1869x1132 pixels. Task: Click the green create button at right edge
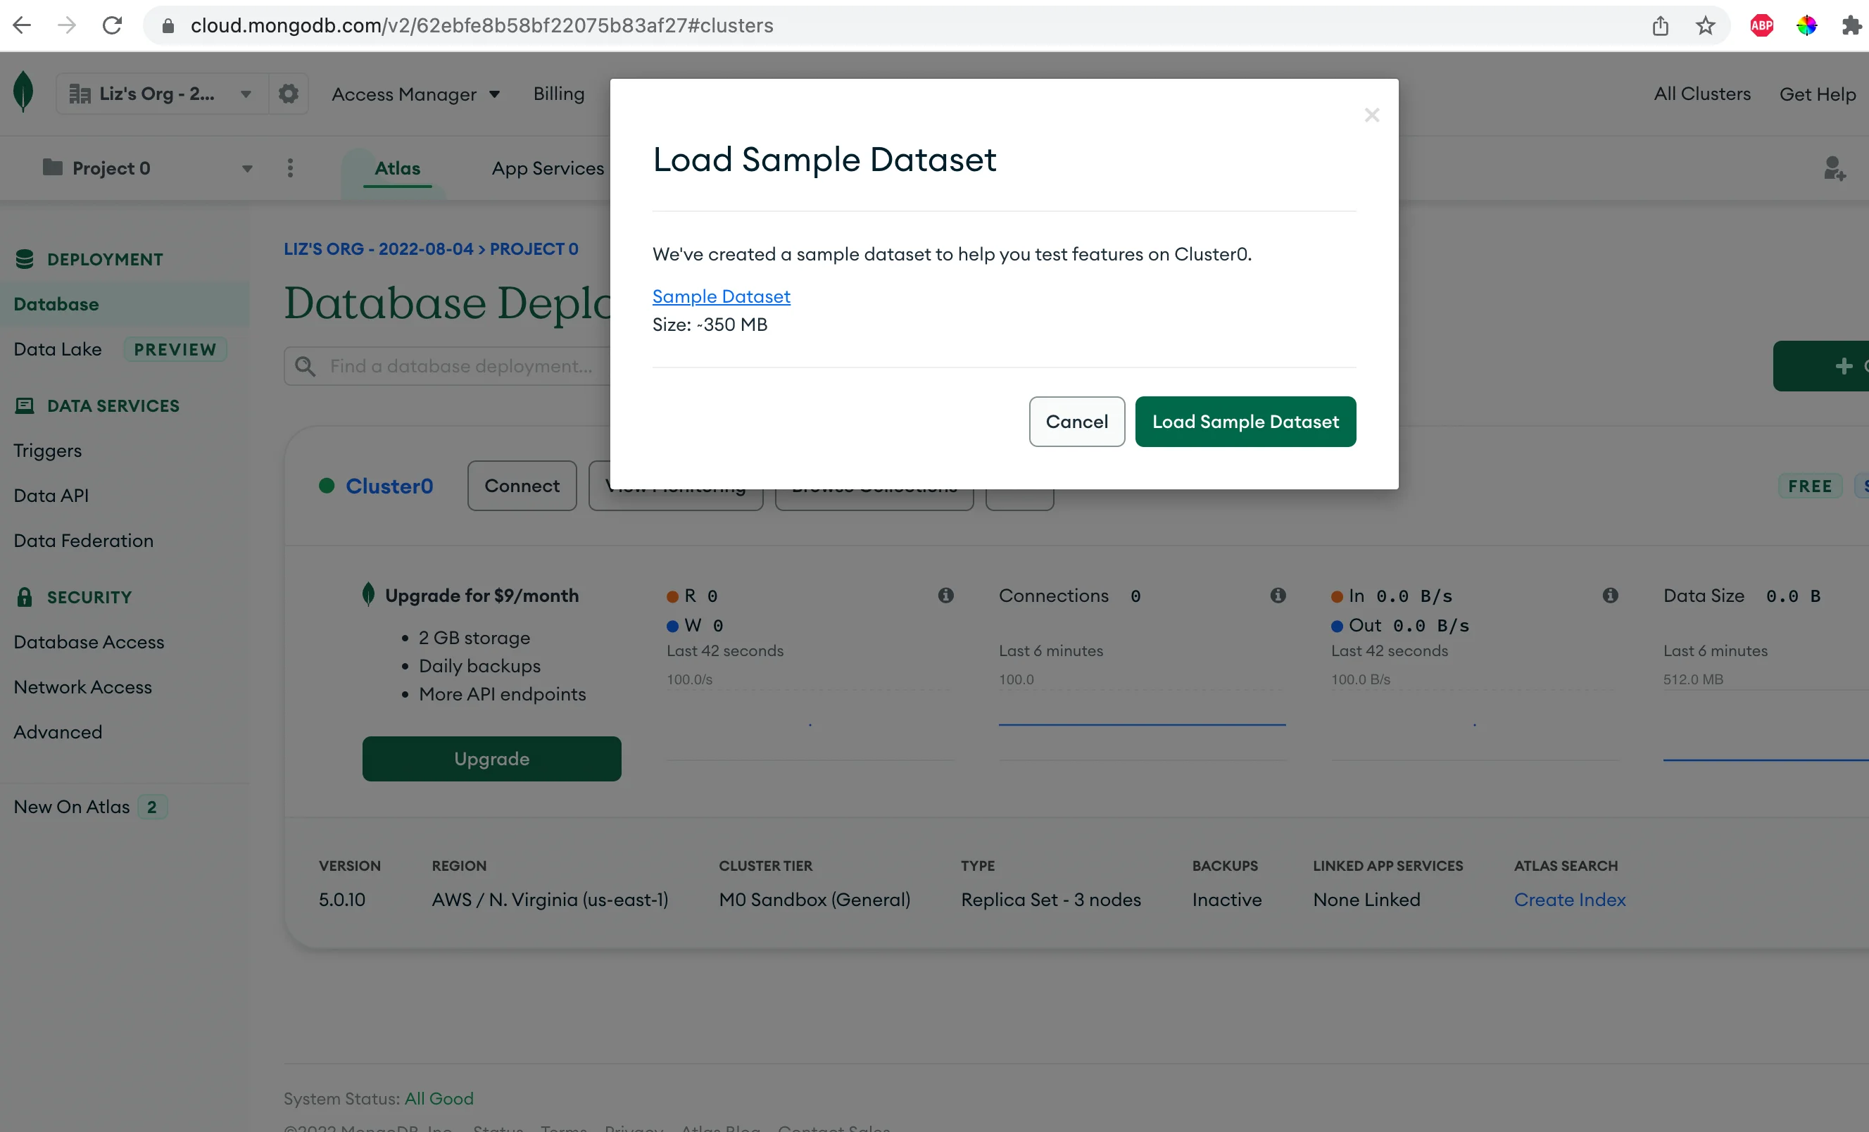click(1820, 365)
